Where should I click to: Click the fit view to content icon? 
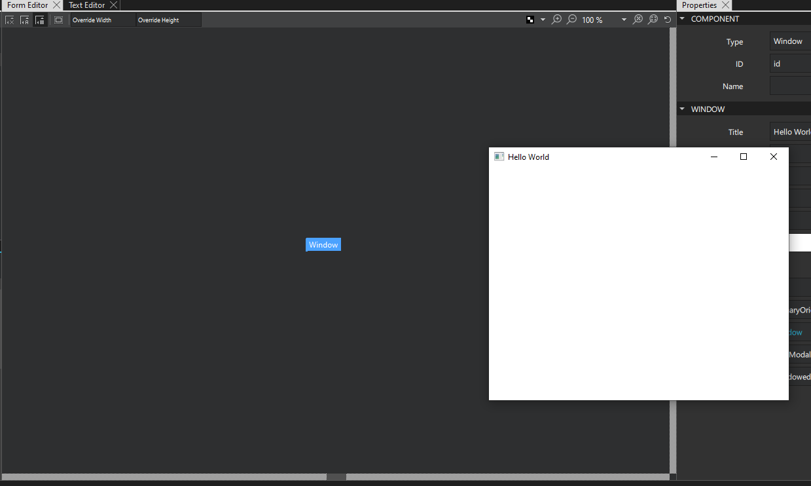(x=653, y=20)
